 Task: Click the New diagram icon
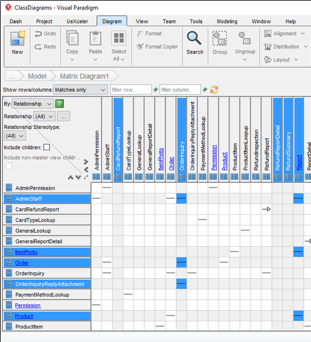point(18,38)
